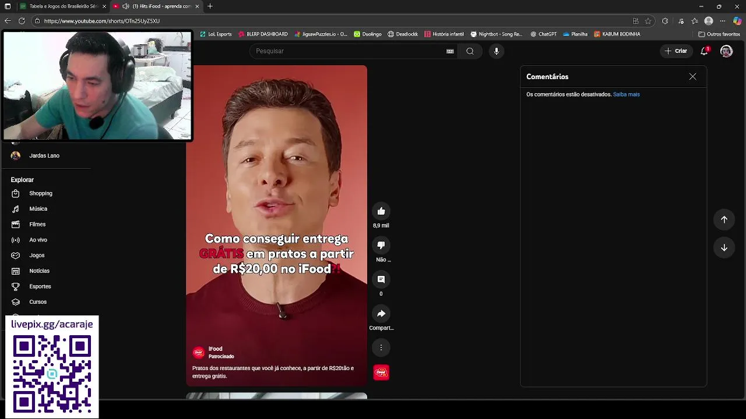The height and width of the screenshot is (419, 746).
Task: Click the iFood channel avatar on the short
Action: pos(199,353)
